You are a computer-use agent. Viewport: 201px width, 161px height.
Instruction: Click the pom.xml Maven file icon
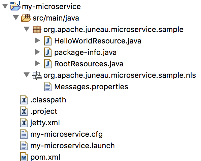24,157
